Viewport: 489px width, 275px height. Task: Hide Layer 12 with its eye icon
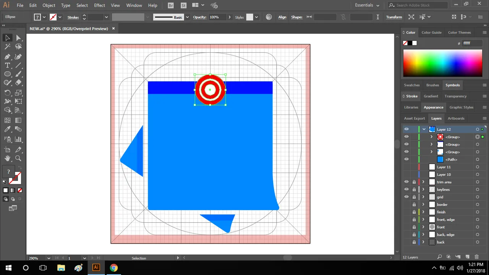click(406, 129)
